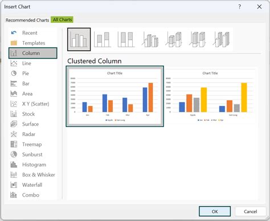Click the X Y Scatter chart icon
The width and height of the screenshot is (270, 221).
click(14, 104)
